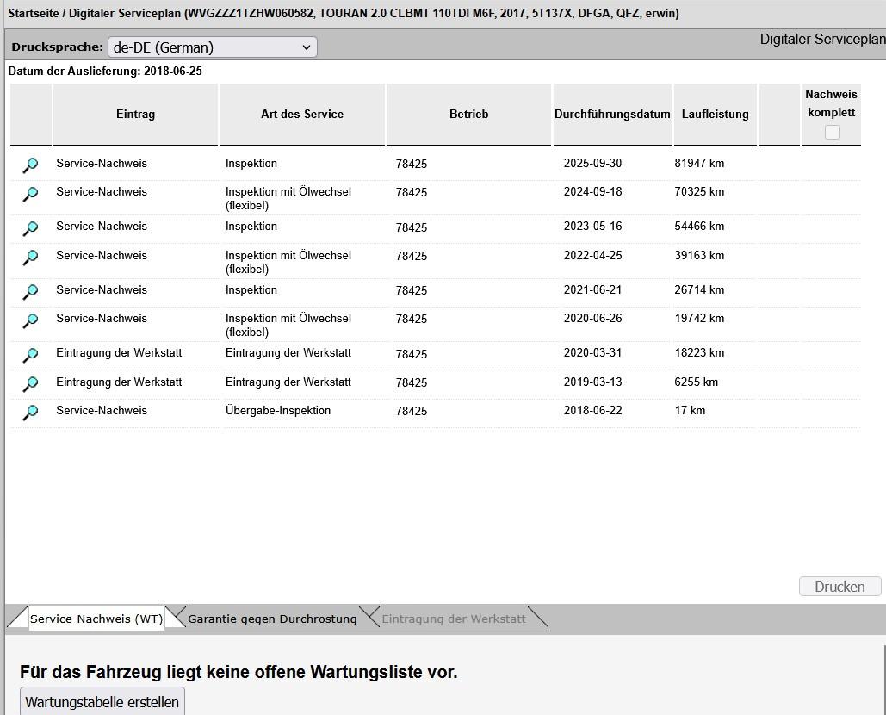The image size is (886, 715).
Task: Click Service-Nachweis entry dated 2022-04-25
Action: [102, 256]
